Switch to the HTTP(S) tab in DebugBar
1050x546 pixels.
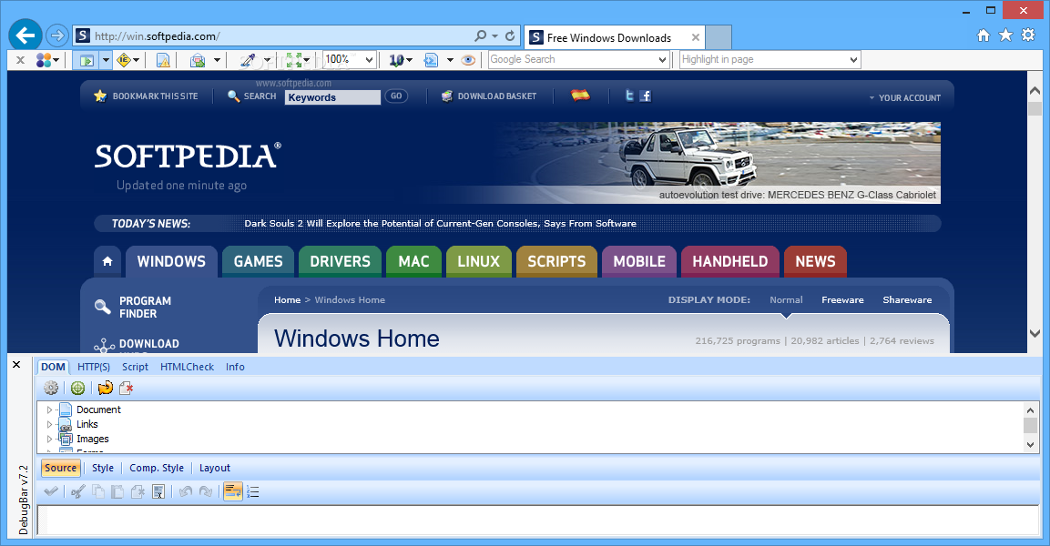[94, 367]
